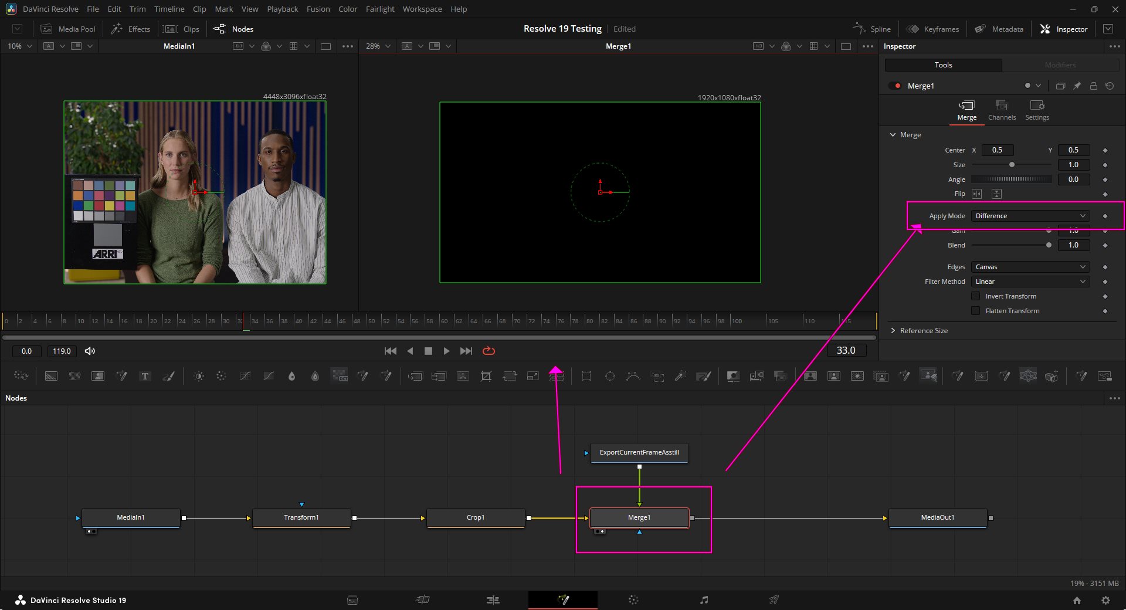Switch to the Color page icon

click(x=633, y=600)
